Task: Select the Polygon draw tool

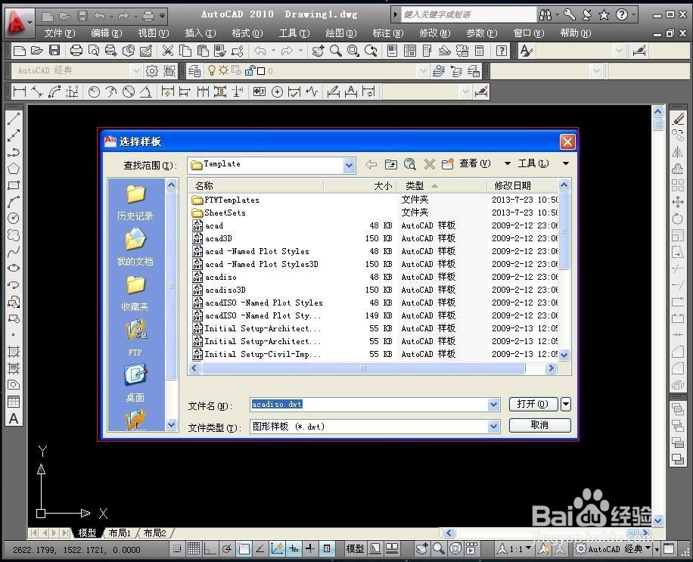Action: [14, 169]
